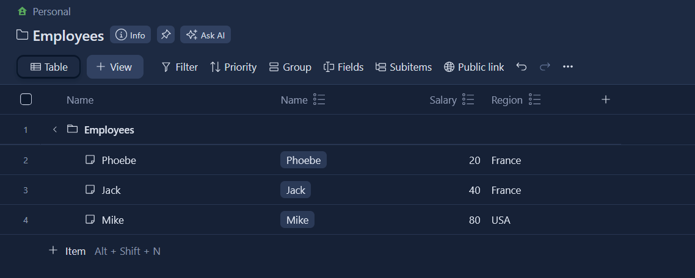Add a new Item row
This screenshot has height=278, width=695.
point(67,251)
